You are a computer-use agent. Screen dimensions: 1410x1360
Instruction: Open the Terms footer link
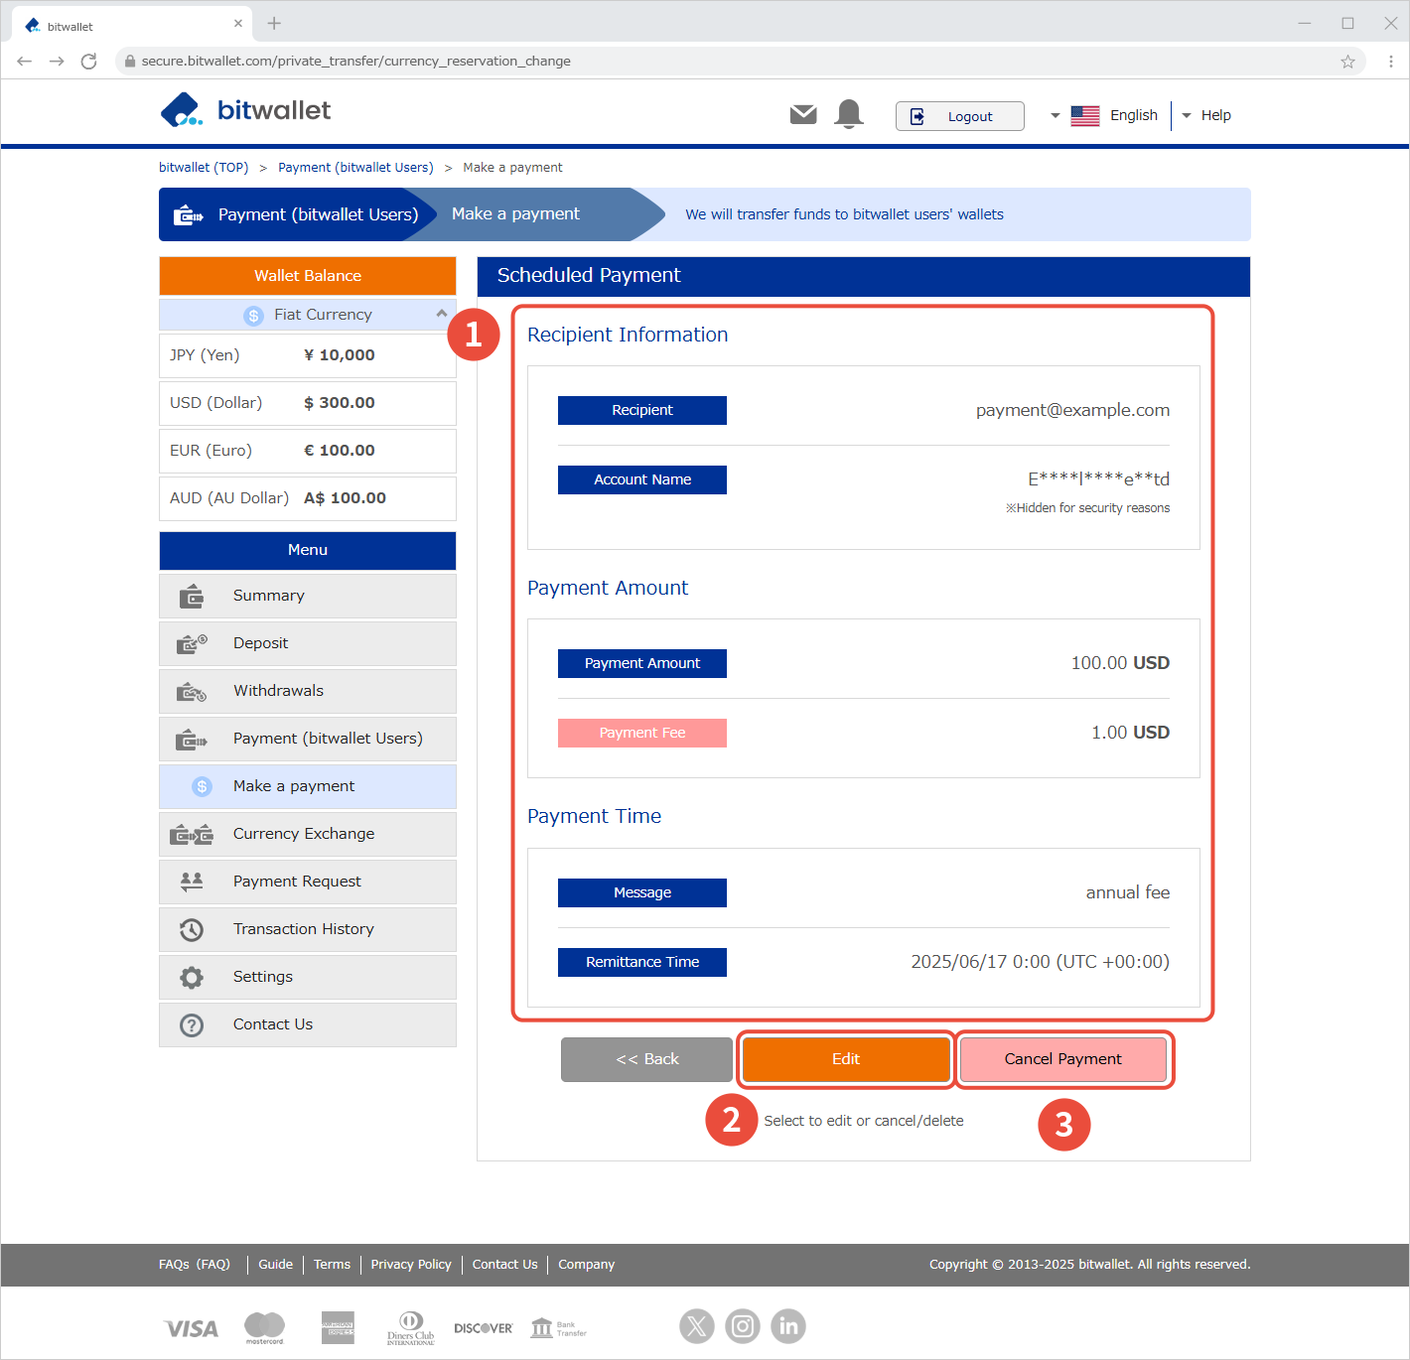(332, 1265)
